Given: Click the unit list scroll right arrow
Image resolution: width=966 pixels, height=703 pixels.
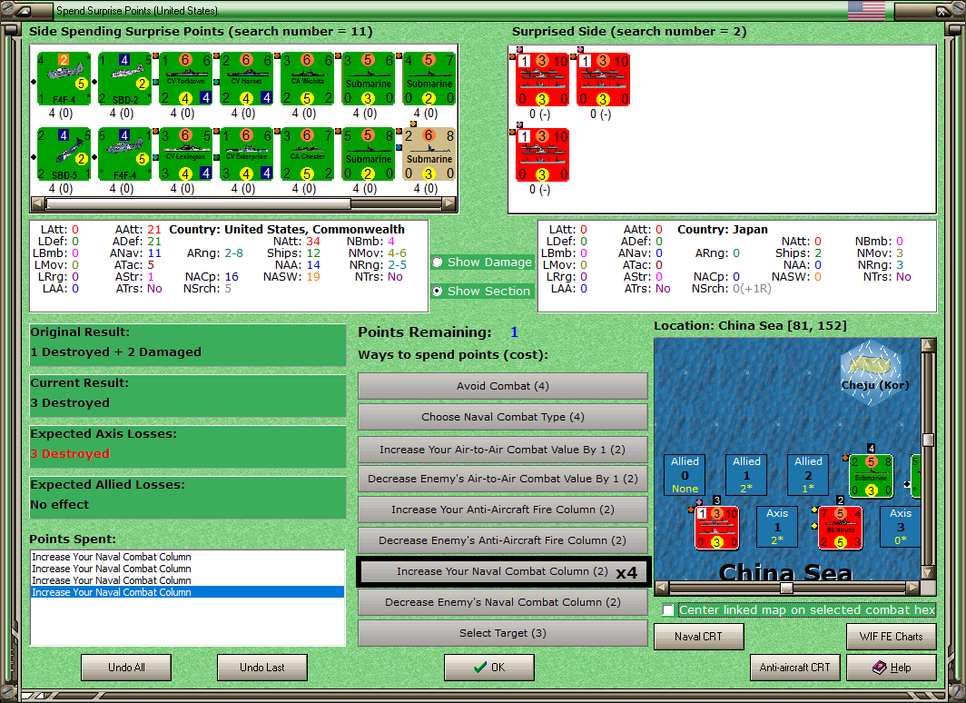Looking at the screenshot, I should (449, 203).
